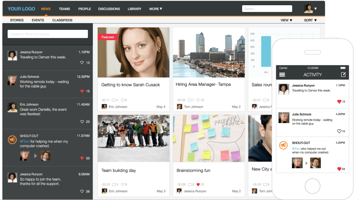
Task: Click the Tampa skyline thumbnail
Action: [x=209, y=52]
